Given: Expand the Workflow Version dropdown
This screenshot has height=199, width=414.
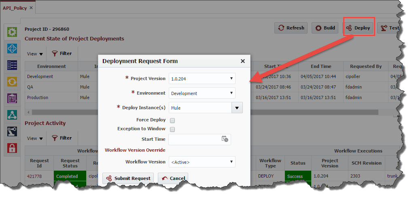Looking at the screenshot, I should click(202, 162).
